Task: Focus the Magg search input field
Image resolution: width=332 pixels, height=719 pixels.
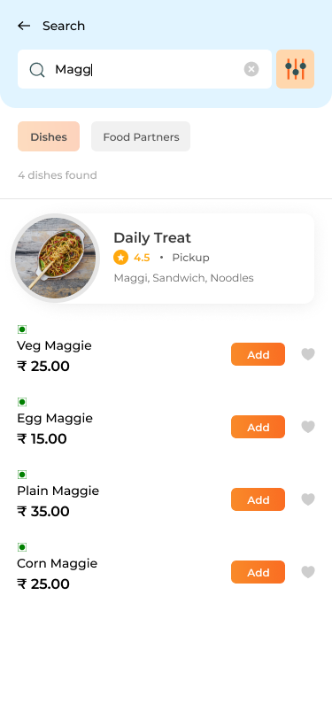Action: (145, 69)
